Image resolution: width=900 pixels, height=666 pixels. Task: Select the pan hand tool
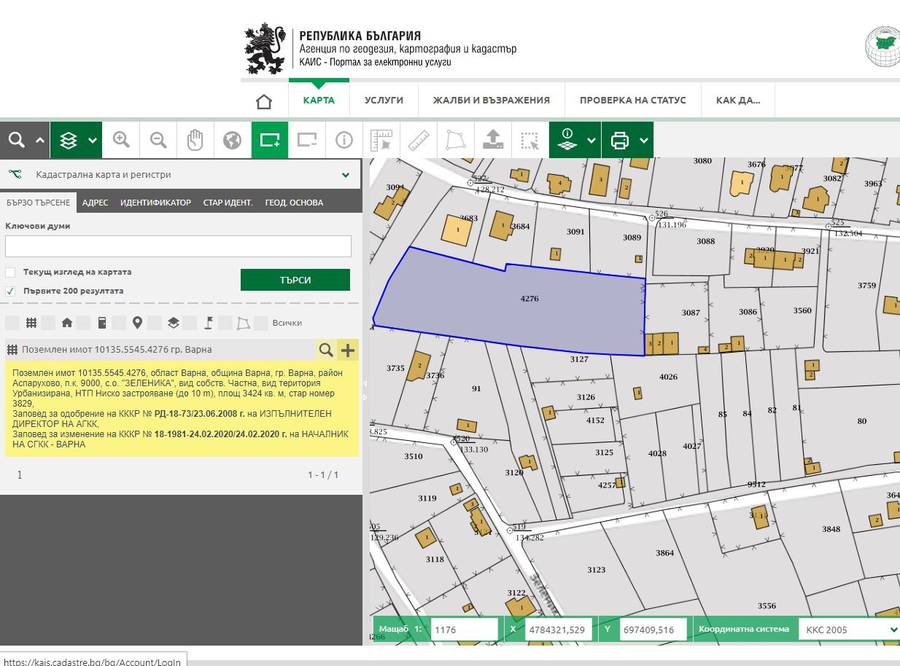point(195,140)
